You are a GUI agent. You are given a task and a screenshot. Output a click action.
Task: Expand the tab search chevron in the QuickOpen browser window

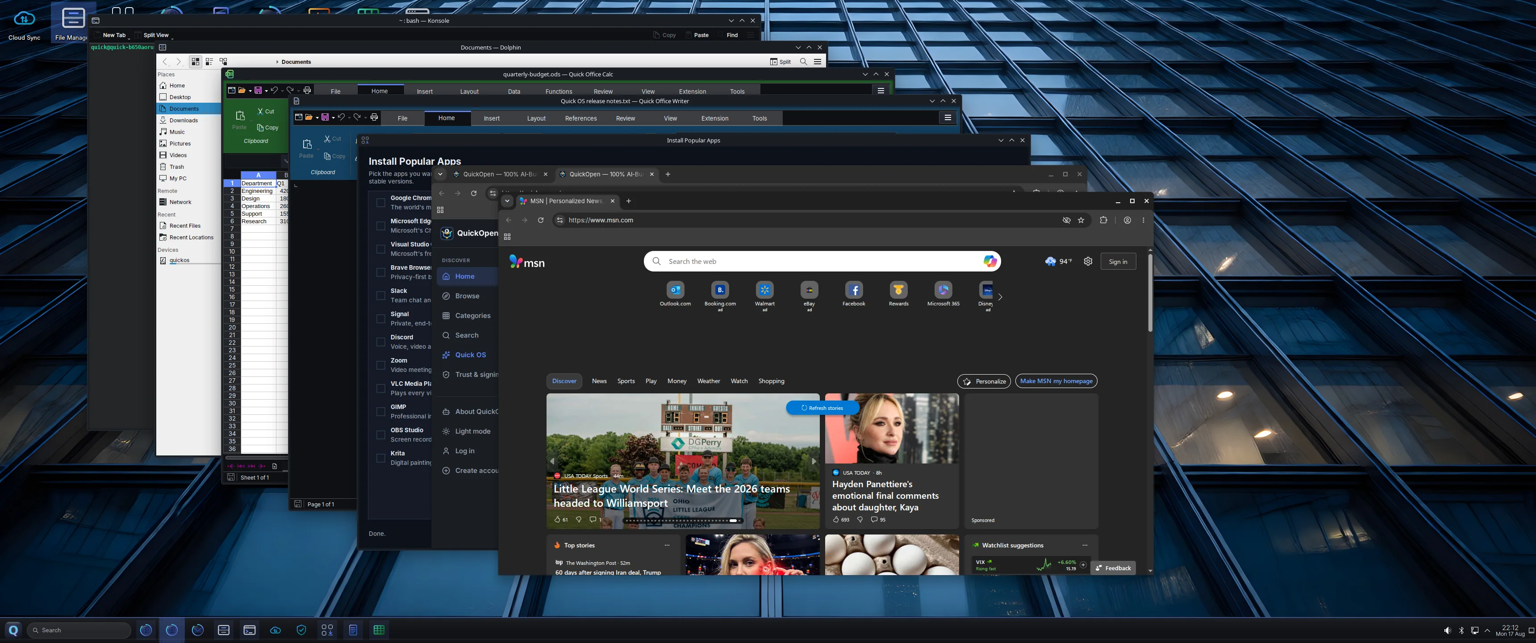(x=440, y=174)
